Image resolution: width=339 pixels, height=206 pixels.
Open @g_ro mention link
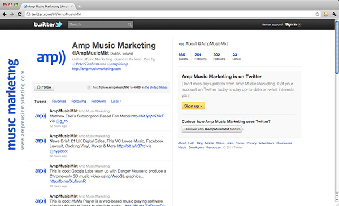62,121
